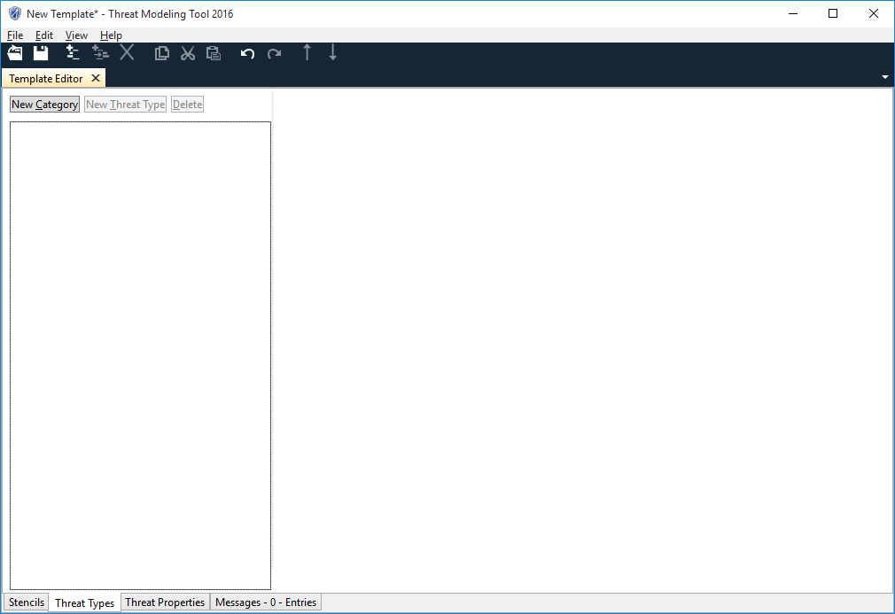Open the File menu

(x=15, y=35)
